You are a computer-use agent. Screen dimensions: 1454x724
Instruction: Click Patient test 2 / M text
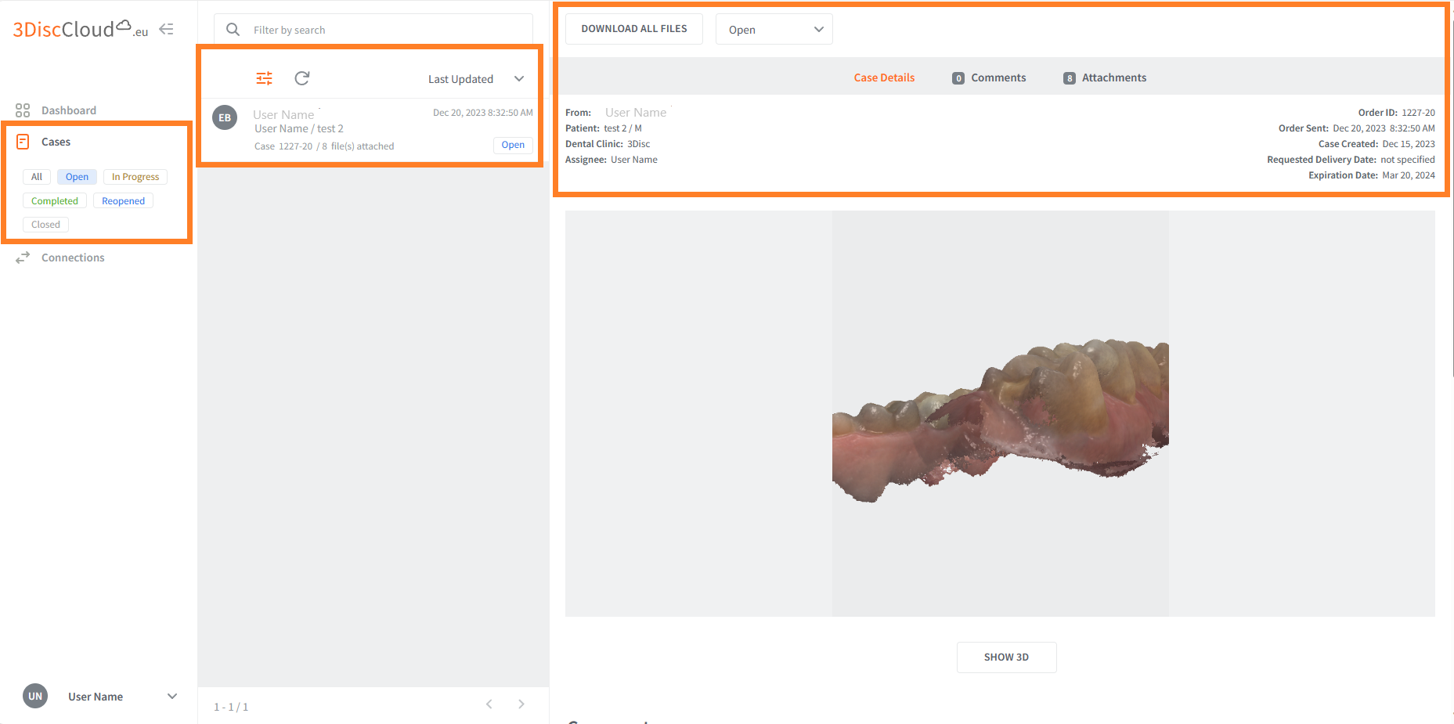point(604,128)
